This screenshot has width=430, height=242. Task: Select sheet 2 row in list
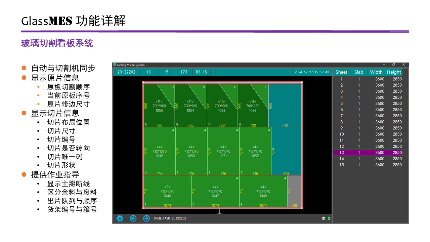pos(368,85)
